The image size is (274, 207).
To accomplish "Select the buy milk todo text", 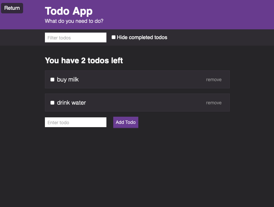I will 68,80.
